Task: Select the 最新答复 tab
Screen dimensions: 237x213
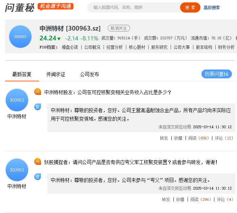Action: coord(22,74)
